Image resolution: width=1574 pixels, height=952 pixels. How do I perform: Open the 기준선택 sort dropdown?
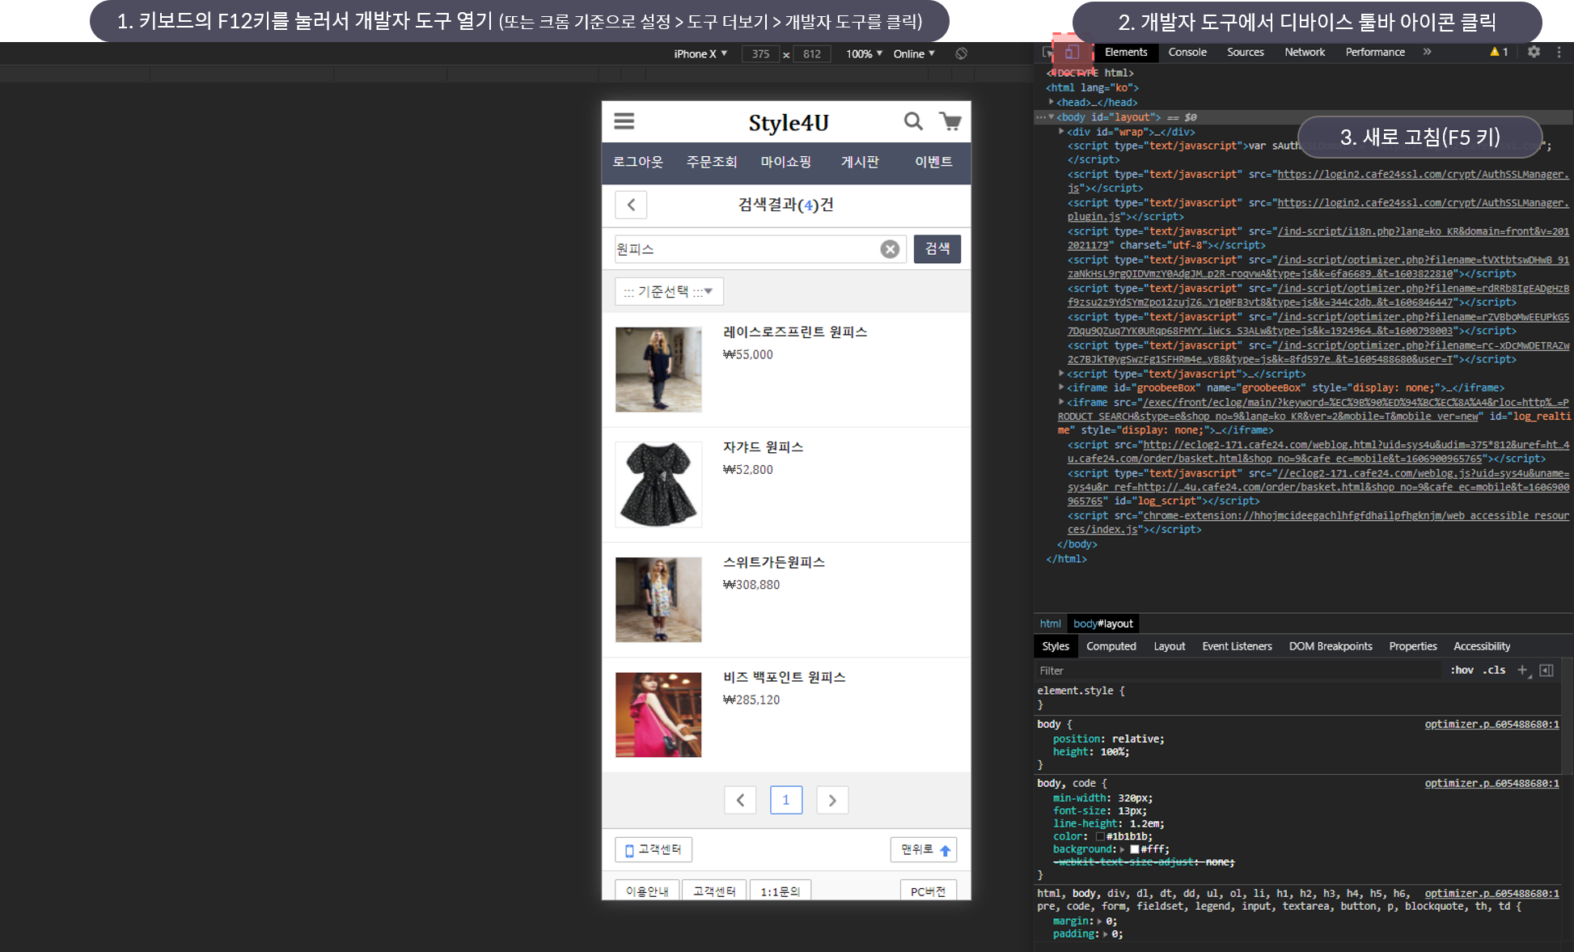tap(668, 291)
